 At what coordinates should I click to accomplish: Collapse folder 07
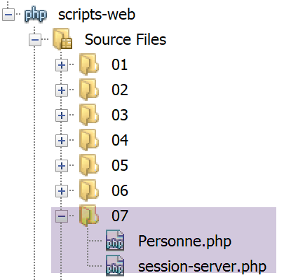[x=62, y=216]
